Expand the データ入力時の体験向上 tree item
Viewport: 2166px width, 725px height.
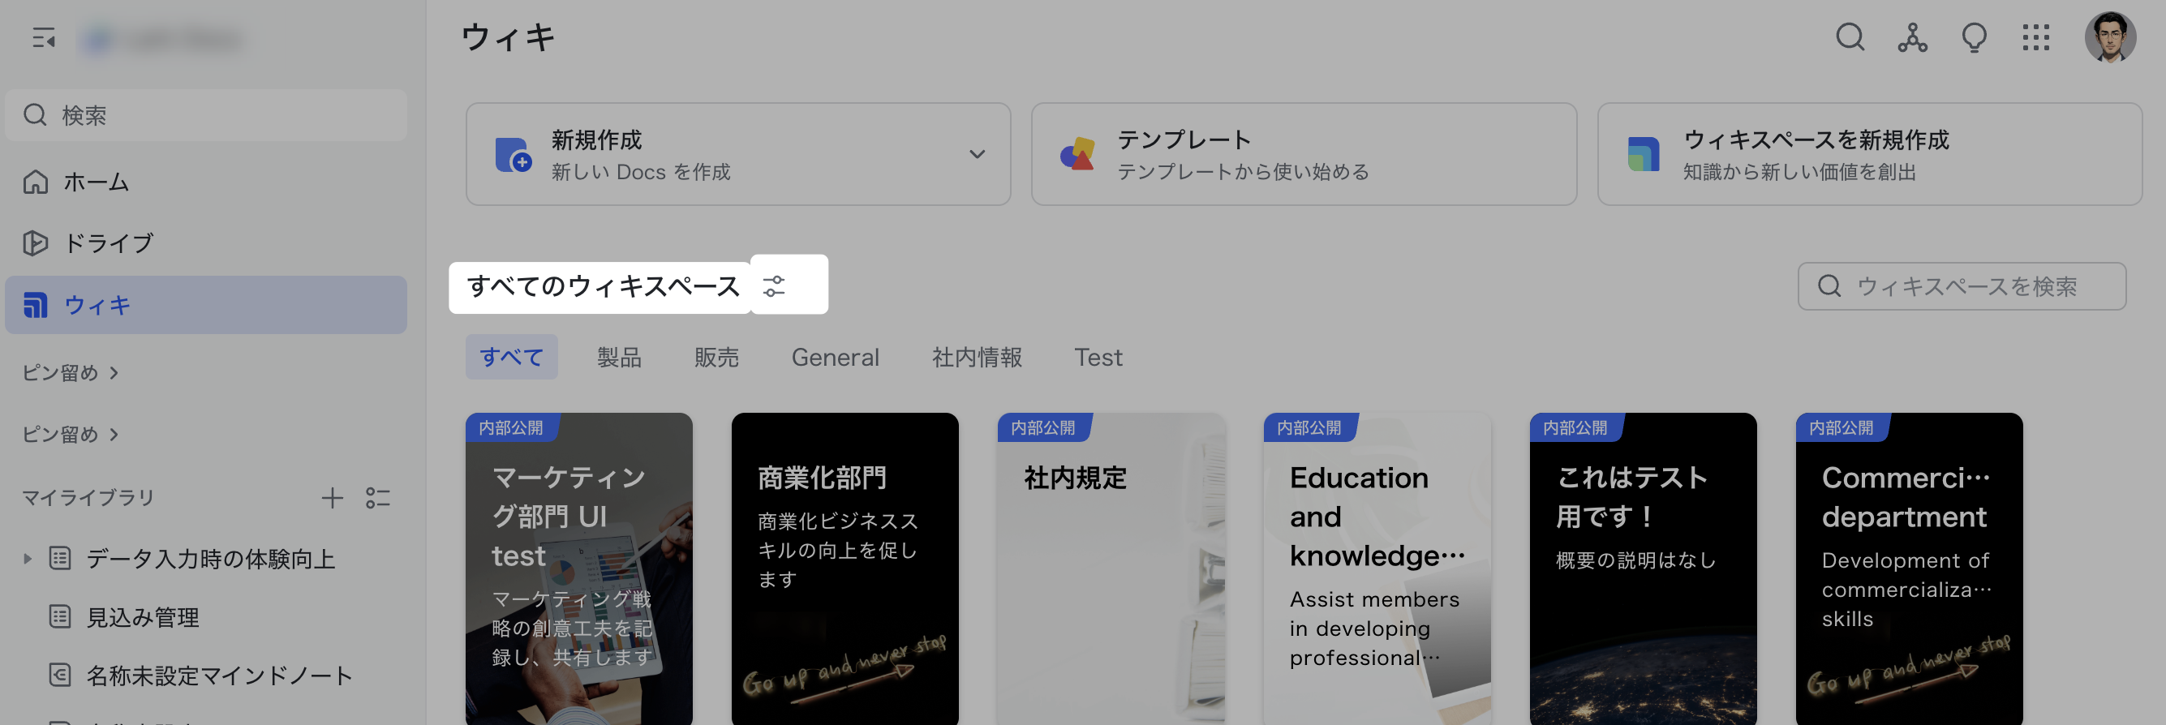coord(28,559)
